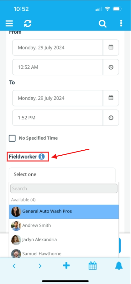This screenshot has height=284, width=131.
Task: Select Jaclyn Alexandria as fieldworker
Action: (x=64, y=240)
